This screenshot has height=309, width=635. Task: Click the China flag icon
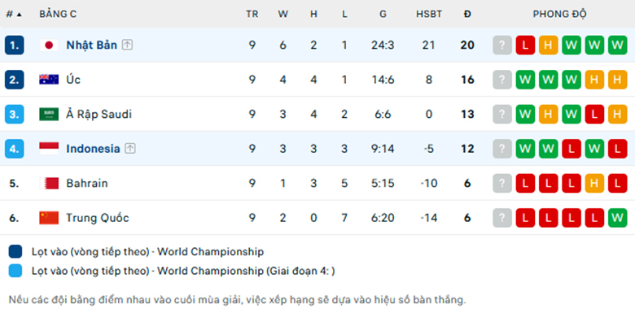pyautogui.click(x=49, y=218)
